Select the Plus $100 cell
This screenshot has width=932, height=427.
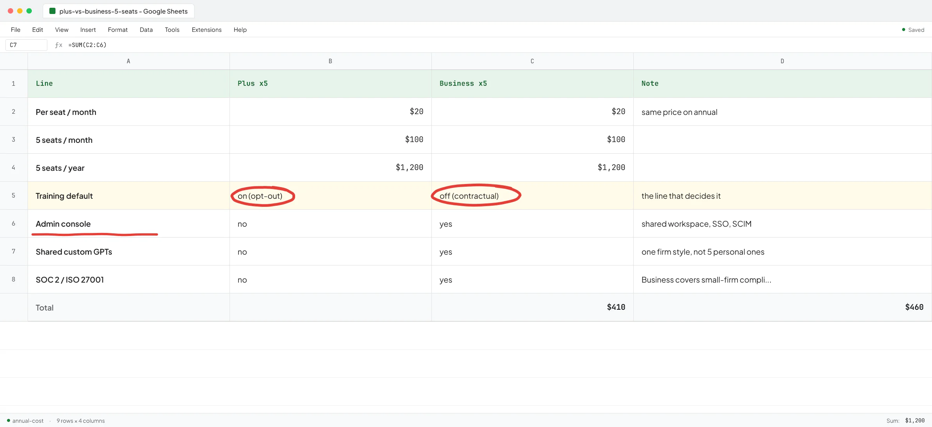330,140
